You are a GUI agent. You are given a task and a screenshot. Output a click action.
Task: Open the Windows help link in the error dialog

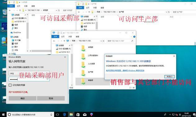point(125,71)
